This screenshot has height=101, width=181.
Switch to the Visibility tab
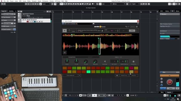pos(11,11)
